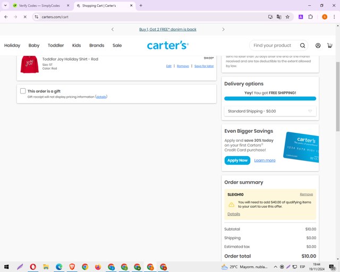This screenshot has height=272, width=340.
Task: Open the tab search dropdown arrow
Action: (x=5, y=6)
